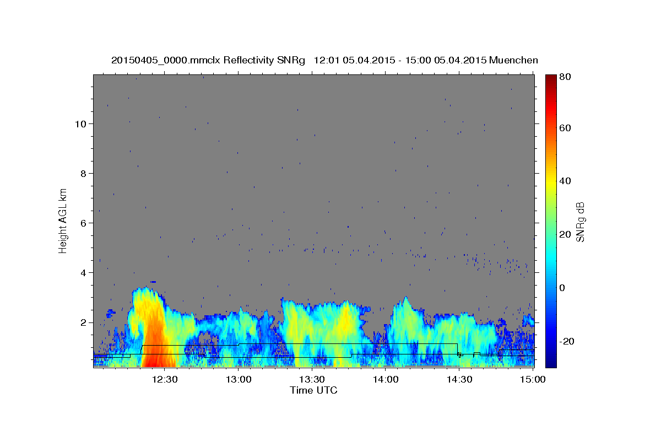This screenshot has width=661, height=441.
Task: Click the colorbar value label 80
Action: (x=565, y=77)
